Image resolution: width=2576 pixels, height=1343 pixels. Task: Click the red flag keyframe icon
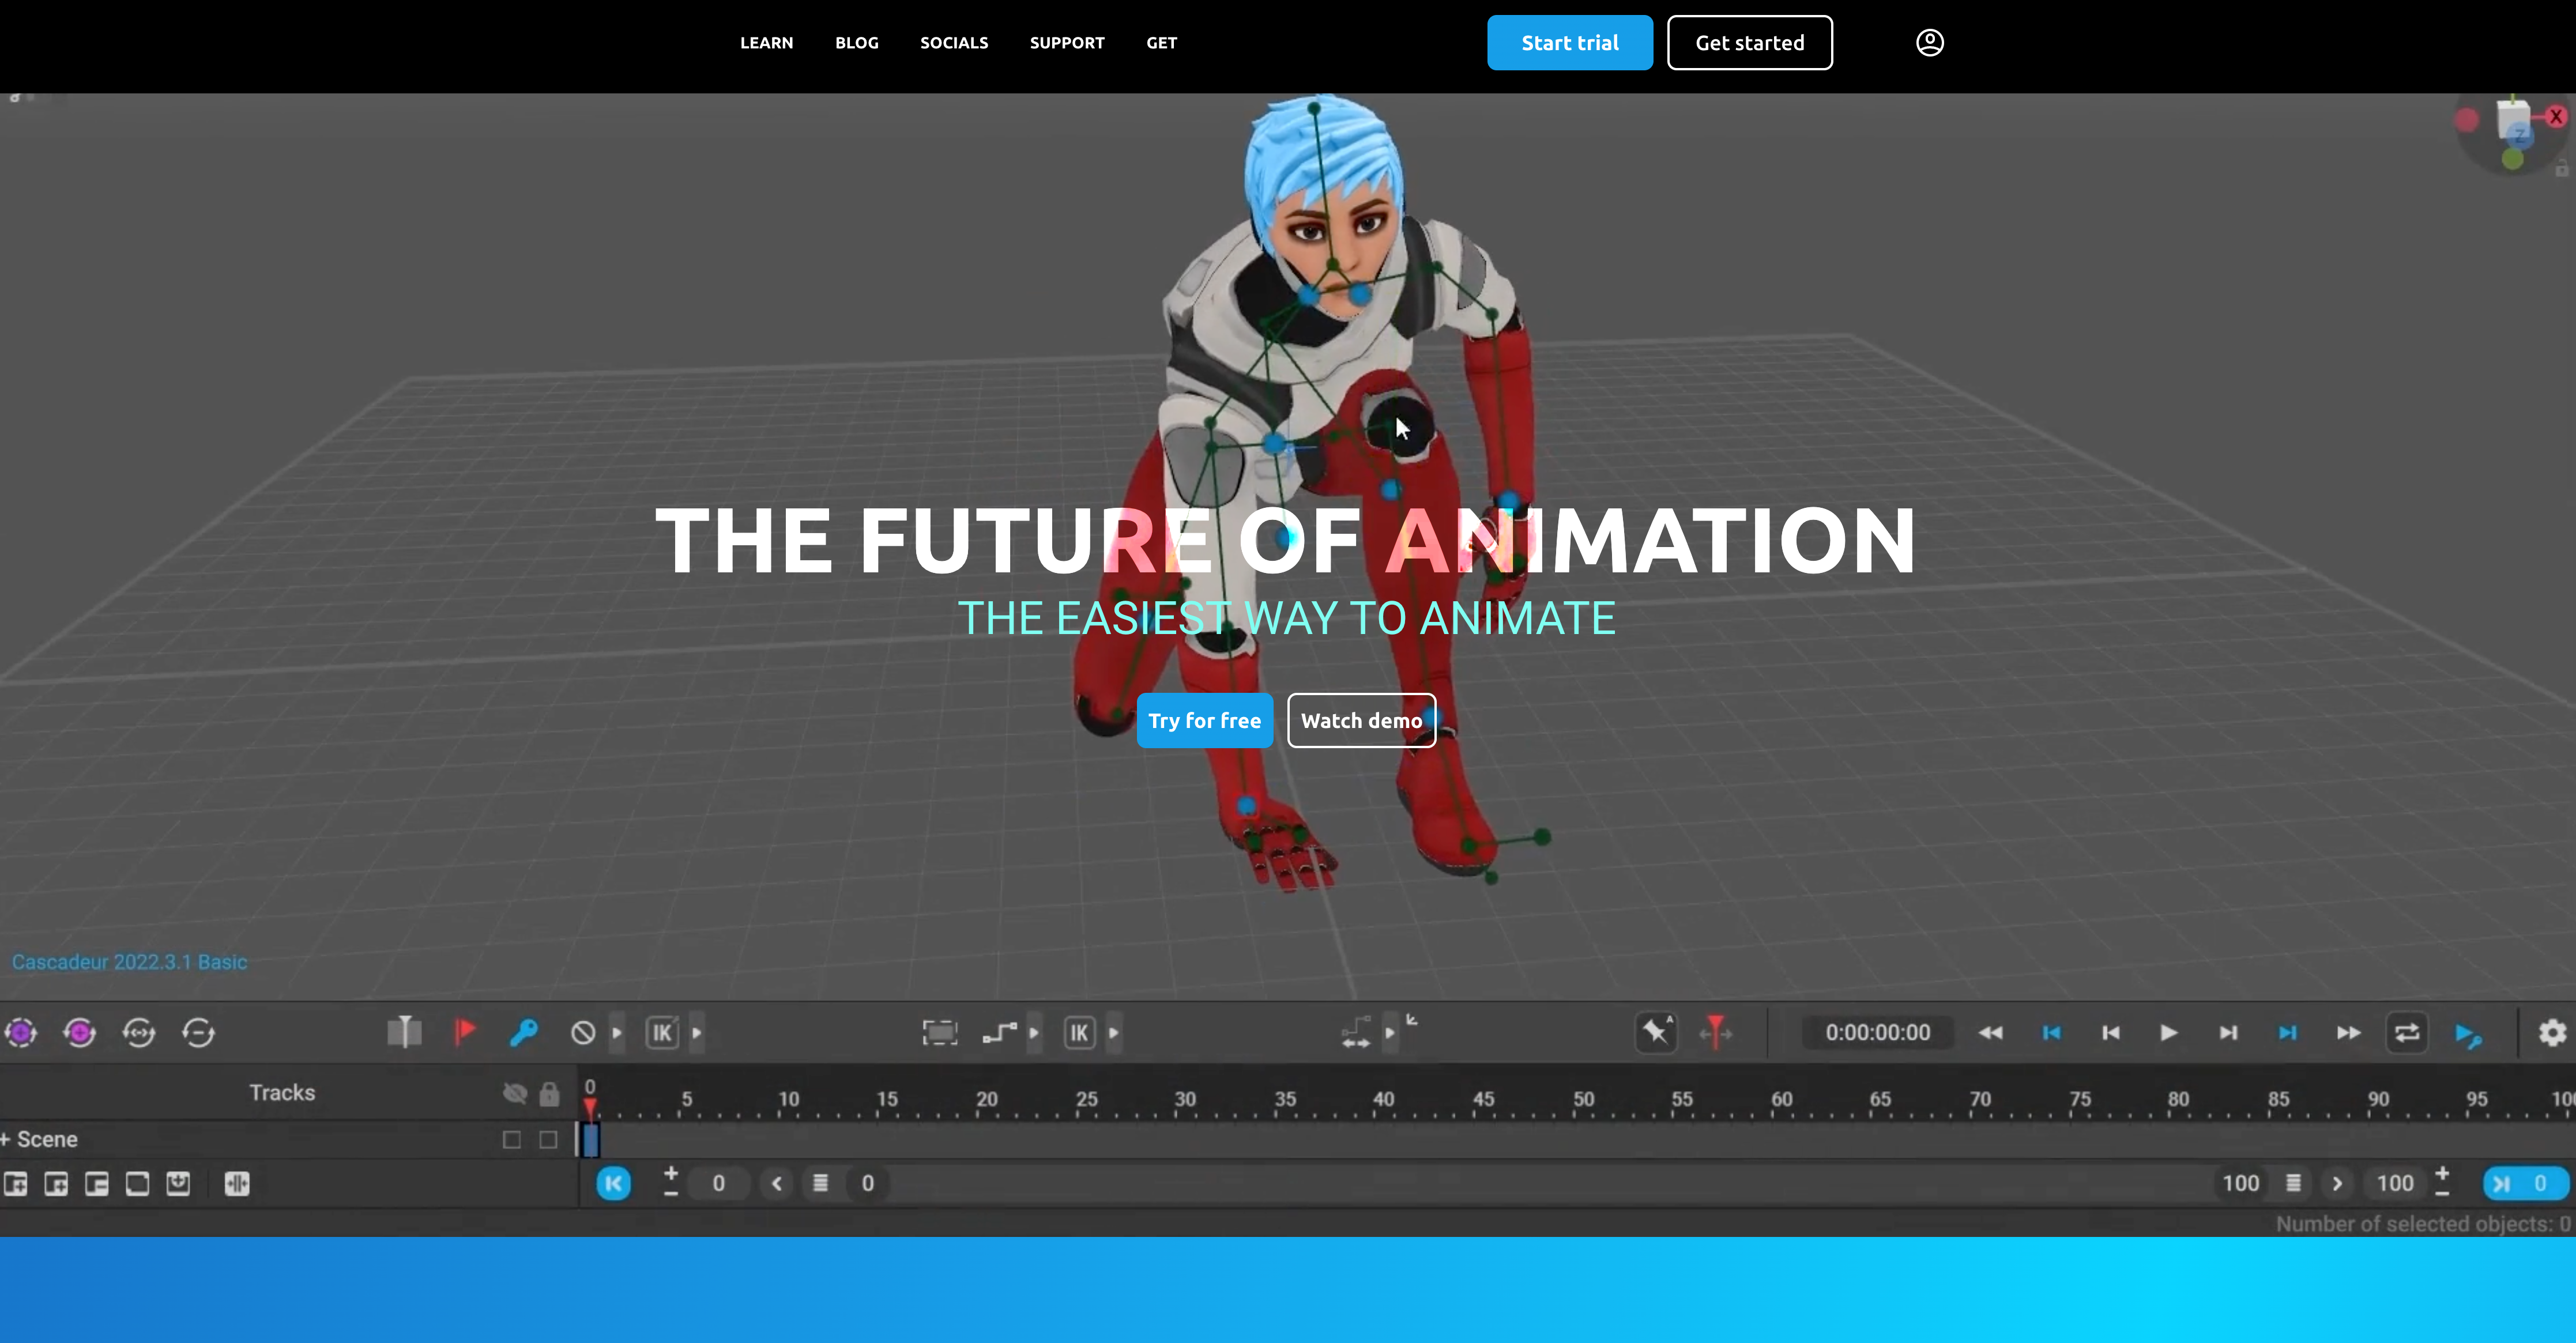[464, 1032]
